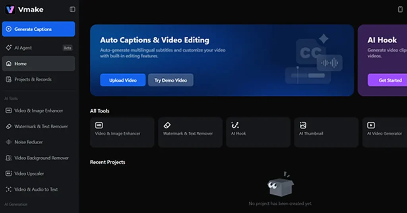Click the Video Upscaler sidebar icon
The image size is (407, 213).
click(x=9, y=174)
